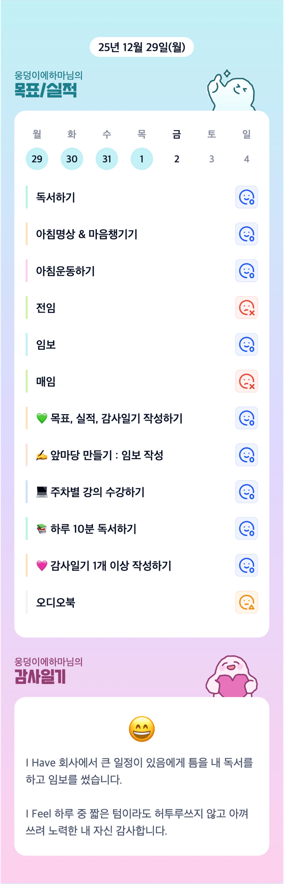Switch to Wednesday the 31st
This screenshot has width=284, height=884.
click(107, 159)
